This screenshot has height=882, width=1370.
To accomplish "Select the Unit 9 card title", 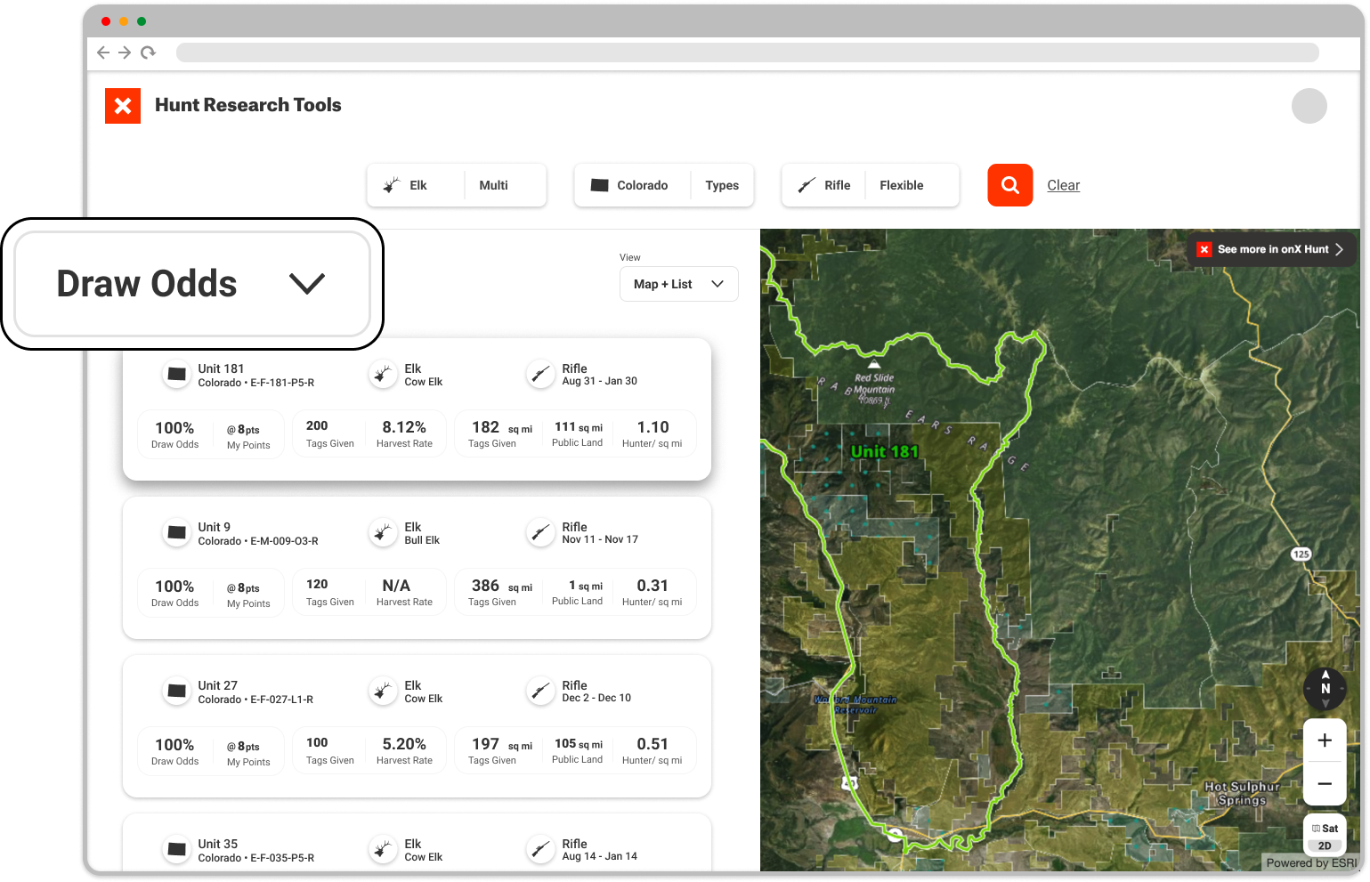I will [215, 527].
